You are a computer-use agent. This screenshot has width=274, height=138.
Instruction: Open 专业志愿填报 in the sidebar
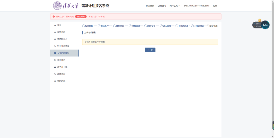[64, 53]
